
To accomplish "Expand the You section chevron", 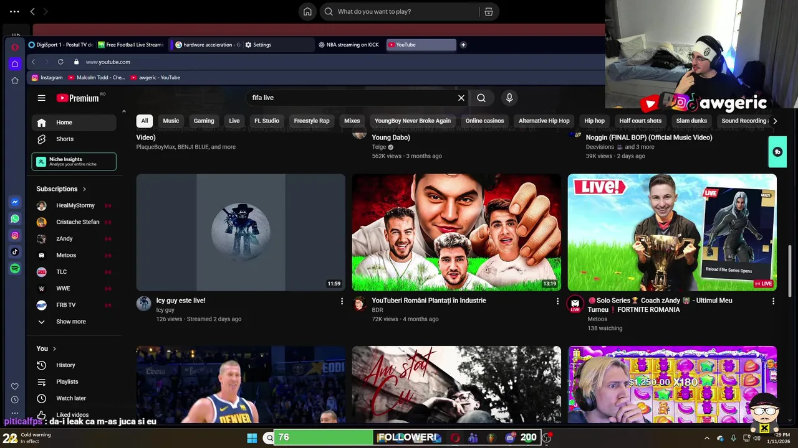I will point(54,348).
